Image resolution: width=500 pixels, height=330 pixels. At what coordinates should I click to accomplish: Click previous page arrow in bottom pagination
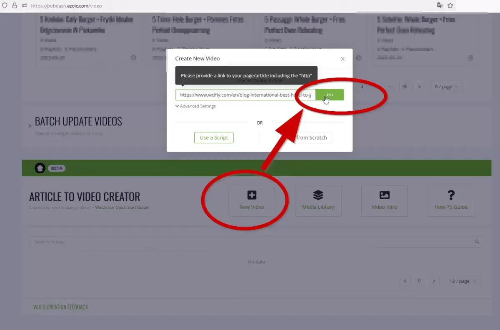(x=405, y=281)
